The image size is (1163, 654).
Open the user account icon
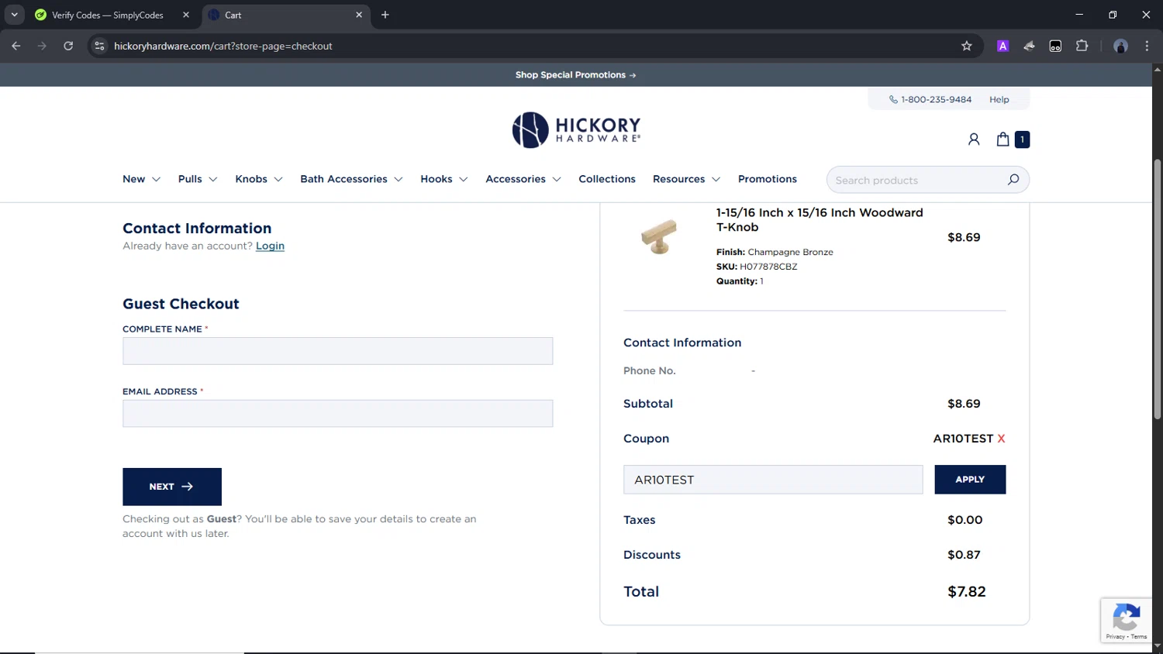point(974,139)
